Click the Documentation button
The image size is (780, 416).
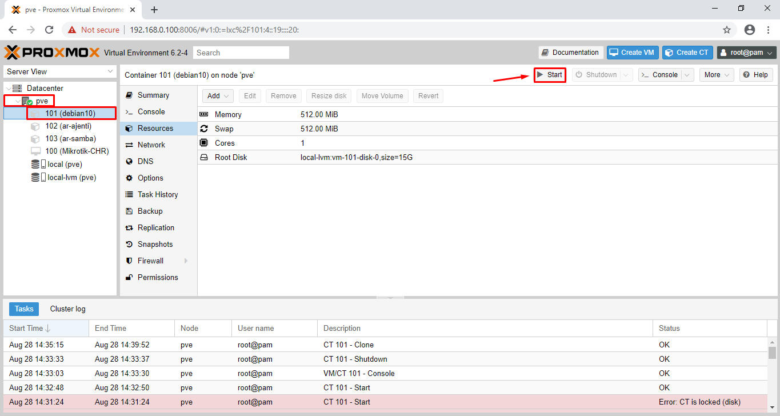[571, 53]
